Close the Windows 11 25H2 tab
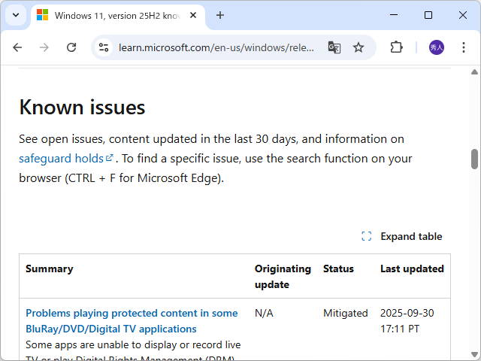 pos(193,15)
